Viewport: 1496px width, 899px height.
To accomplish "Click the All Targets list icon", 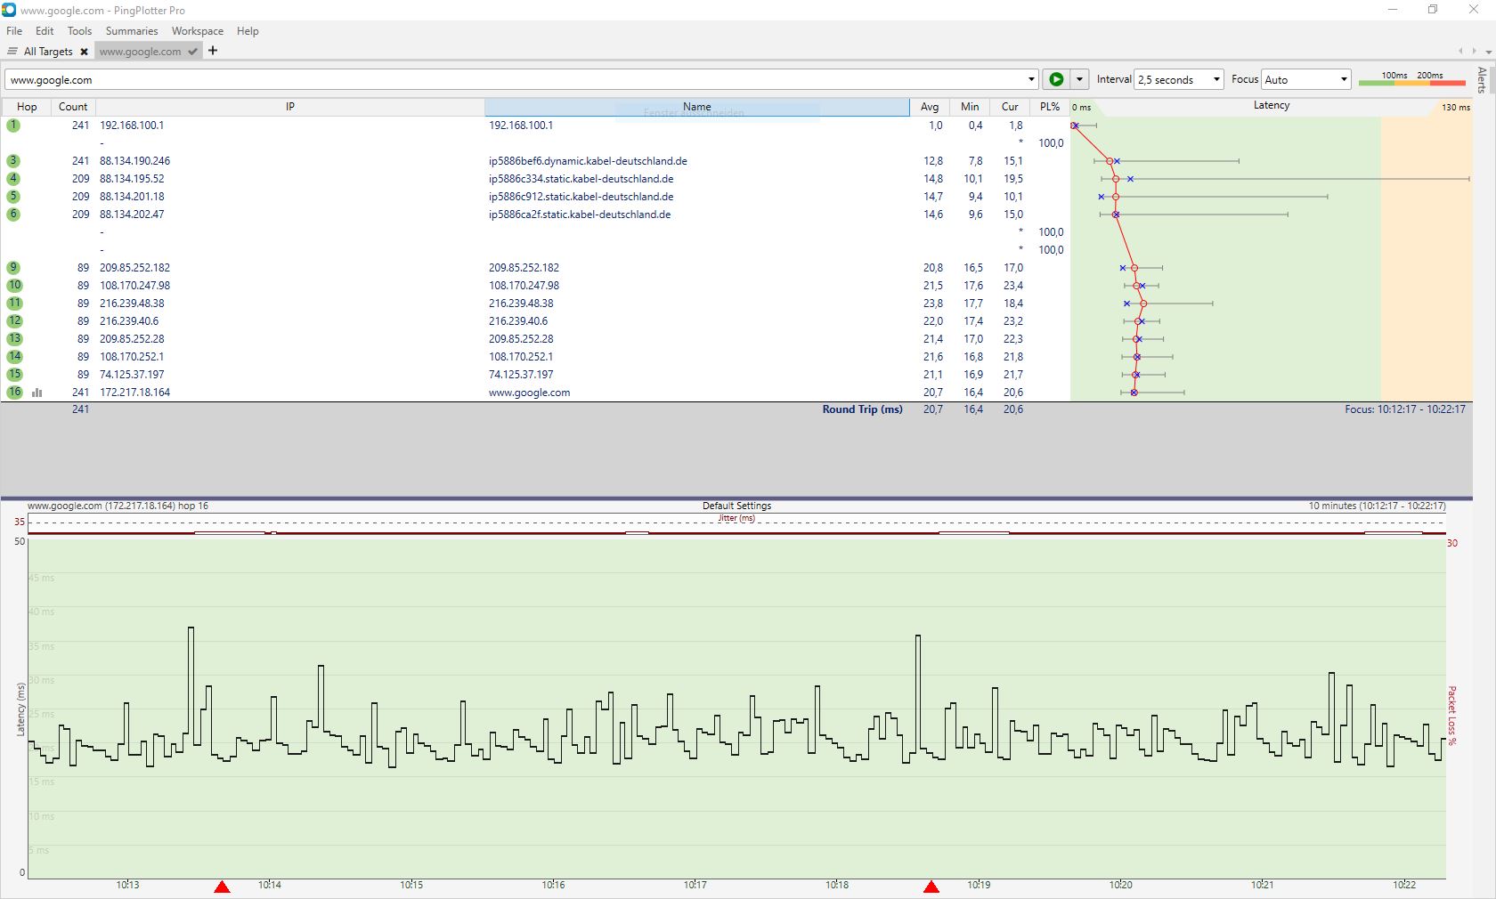I will (12, 51).
